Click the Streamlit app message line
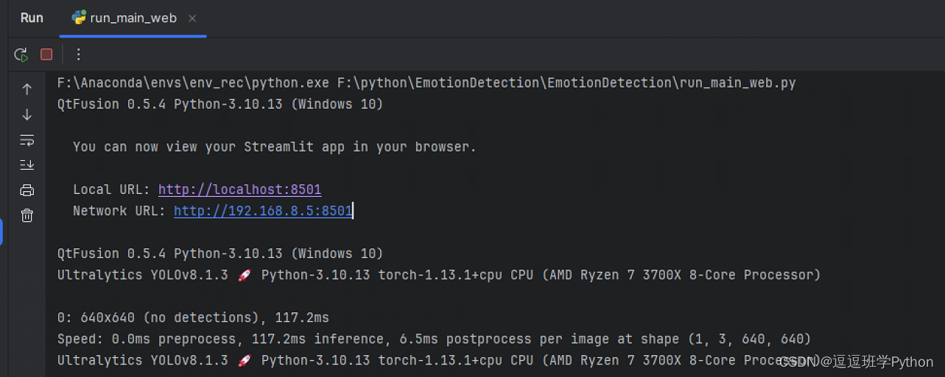The height and width of the screenshot is (377, 945). click(x=274, y=147)
